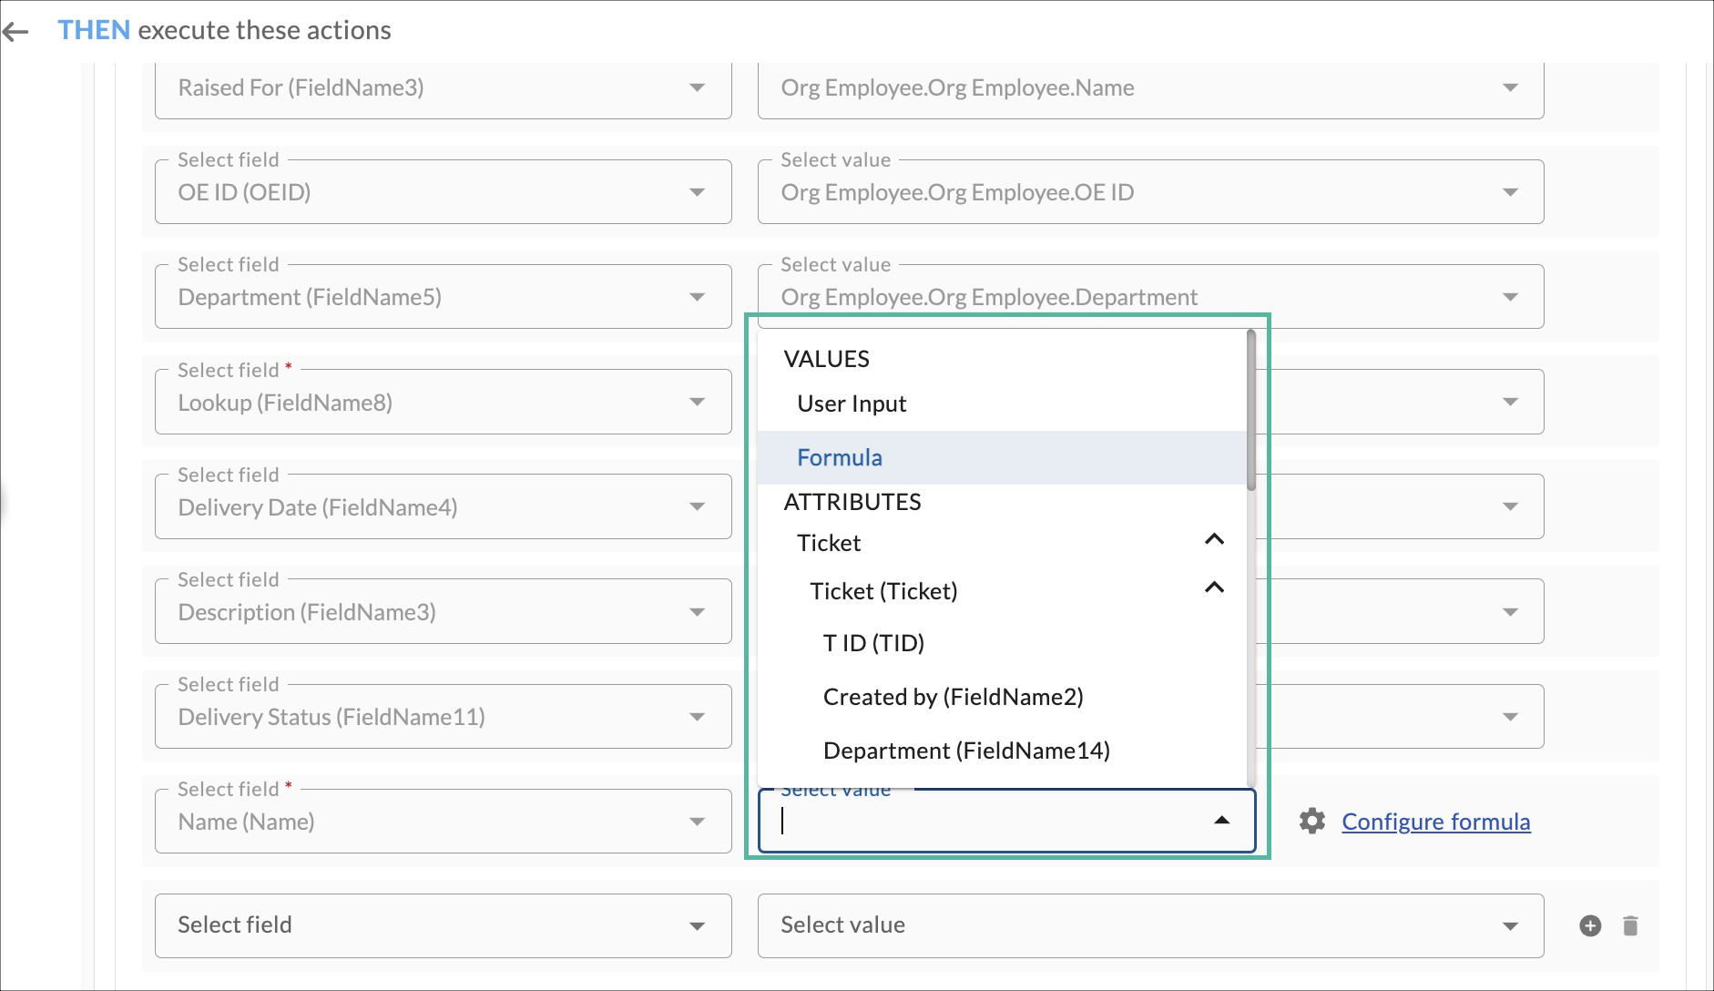The width and height of the screenshot is (1714, 991).
Task: Open Org Employee.Department value dropdown
Action: pyautogui.click(x=1149, y=297)
